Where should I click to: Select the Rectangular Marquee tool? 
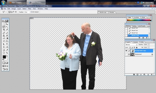tap(4, 24)
